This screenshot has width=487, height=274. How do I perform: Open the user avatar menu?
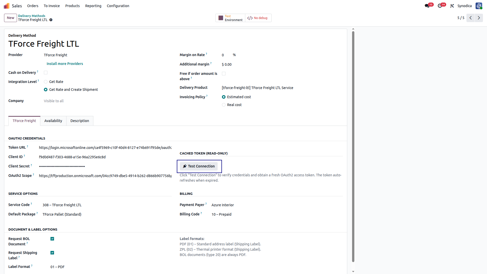click(479, 6)
